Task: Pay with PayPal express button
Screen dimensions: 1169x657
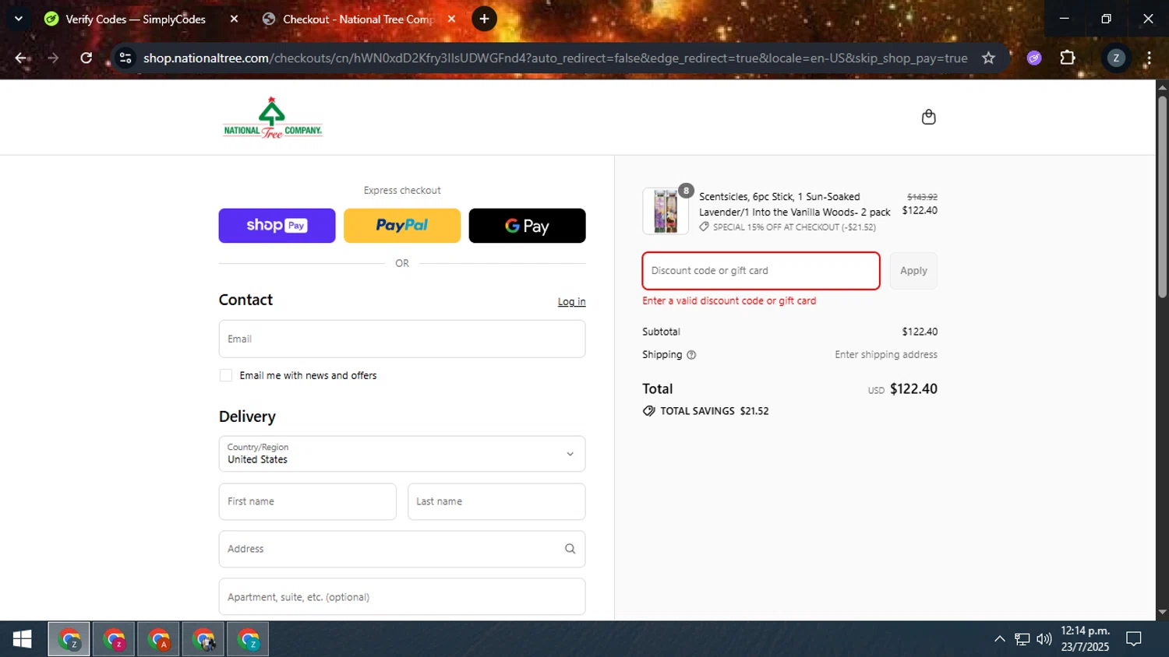Action: click(402, 226)
